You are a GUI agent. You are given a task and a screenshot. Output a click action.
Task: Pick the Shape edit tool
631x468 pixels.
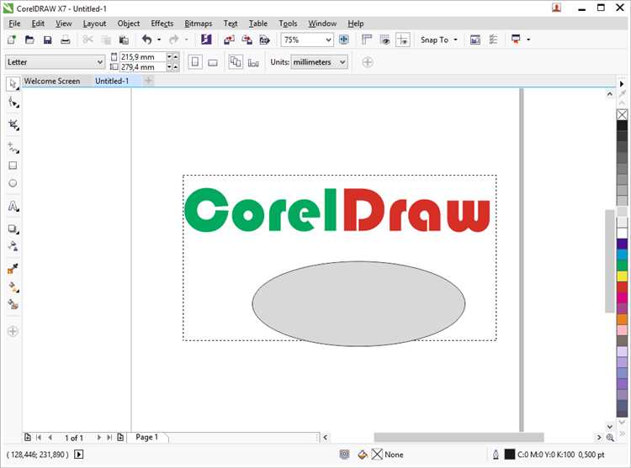click(13, 103)
